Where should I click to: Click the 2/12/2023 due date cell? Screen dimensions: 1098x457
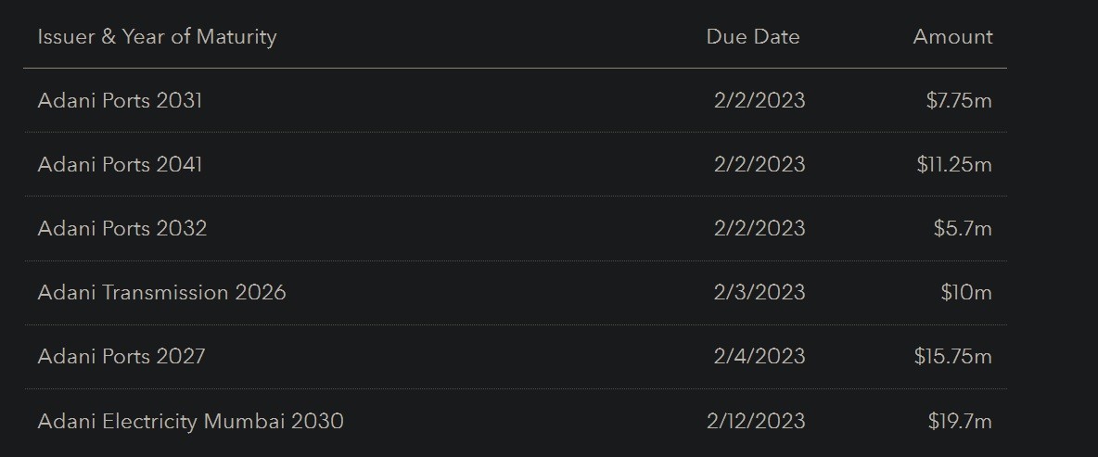pos(756,421)
